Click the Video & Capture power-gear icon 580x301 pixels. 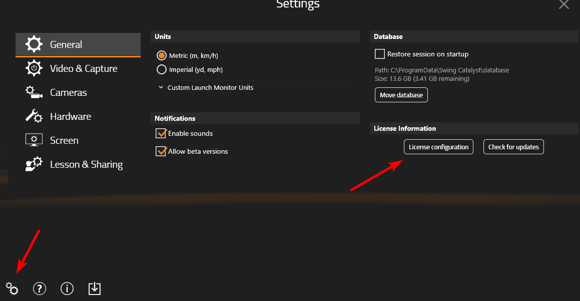[34, 68]
